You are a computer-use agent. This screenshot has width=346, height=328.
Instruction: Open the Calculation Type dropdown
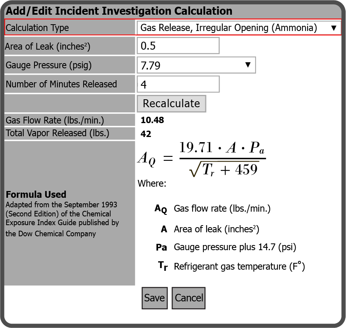[238, 28]
